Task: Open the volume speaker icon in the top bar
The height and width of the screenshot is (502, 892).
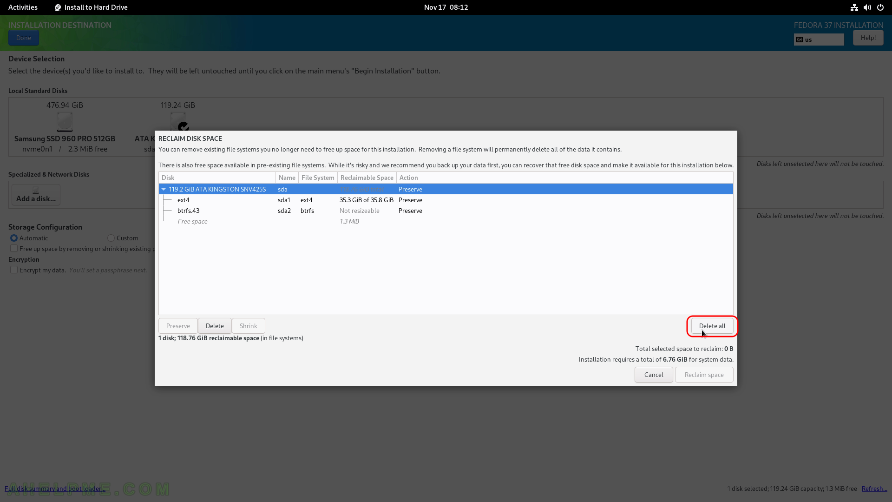Action: point(867,7)
